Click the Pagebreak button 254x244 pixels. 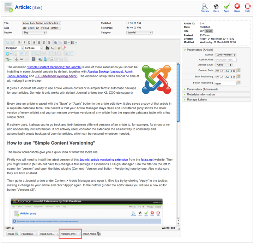29,234
